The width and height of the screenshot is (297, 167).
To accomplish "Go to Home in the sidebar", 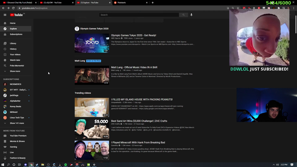I will 16,23.
